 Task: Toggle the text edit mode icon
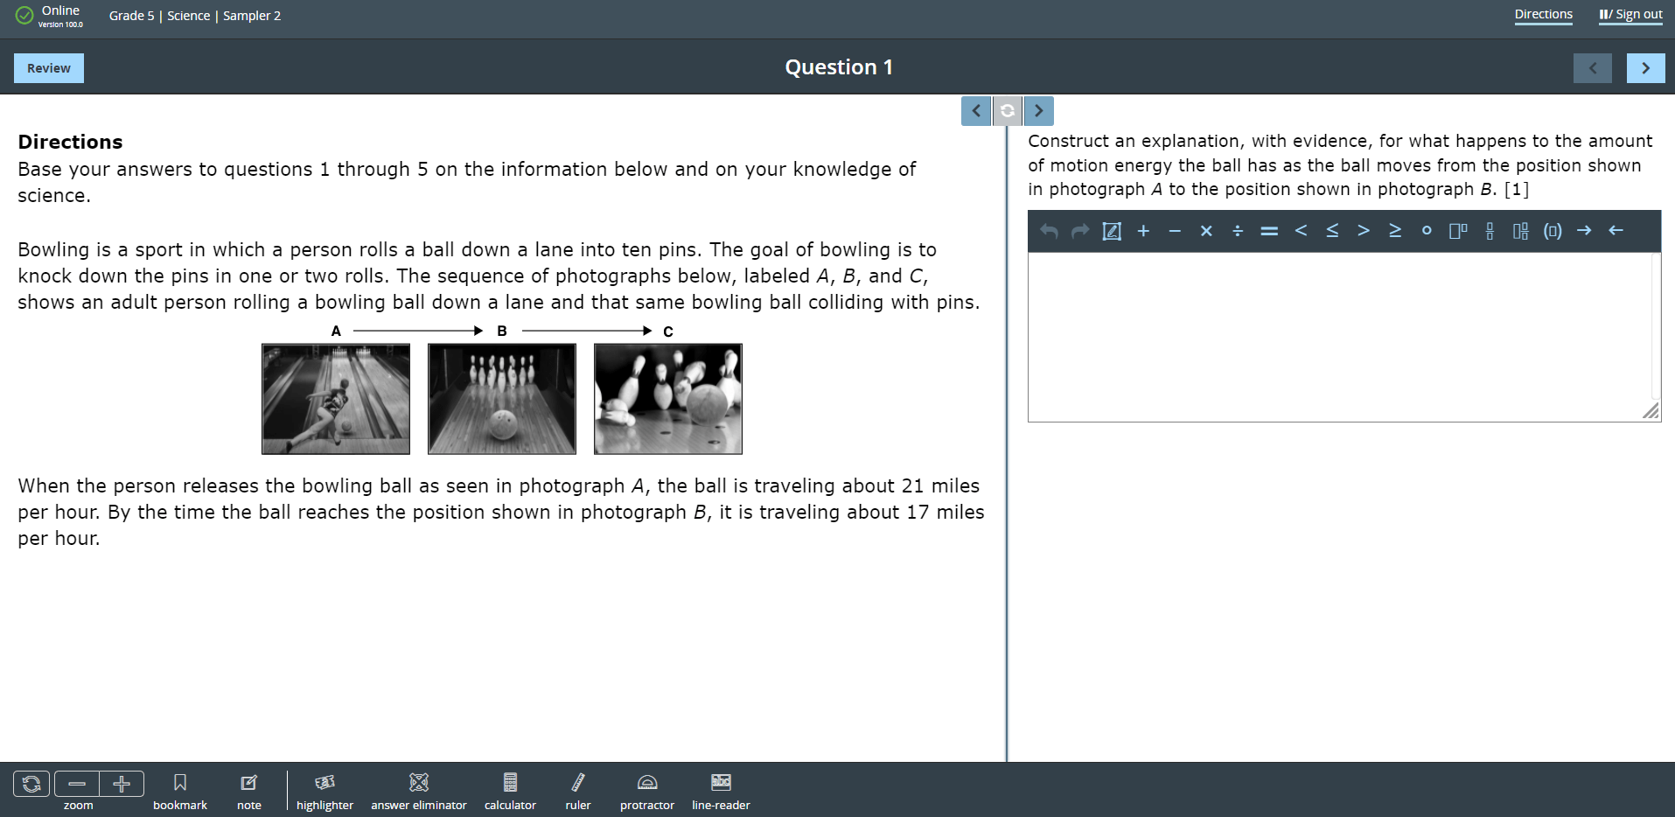[1112, 231]
